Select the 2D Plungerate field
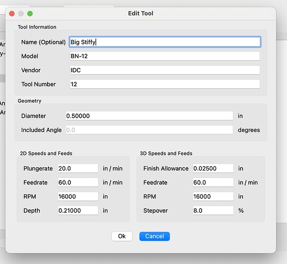The width and height of the screenshot is (287, 264). pyautogui.click(x=78, y=168)
